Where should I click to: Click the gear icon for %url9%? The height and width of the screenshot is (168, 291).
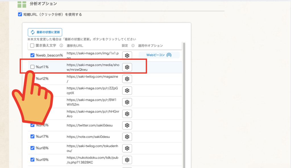(x=127, y=160)
